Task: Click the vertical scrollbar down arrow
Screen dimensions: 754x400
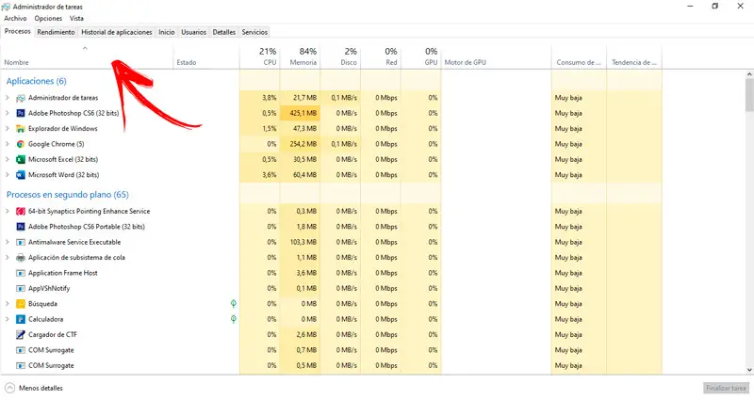Action: click(749, 370)
